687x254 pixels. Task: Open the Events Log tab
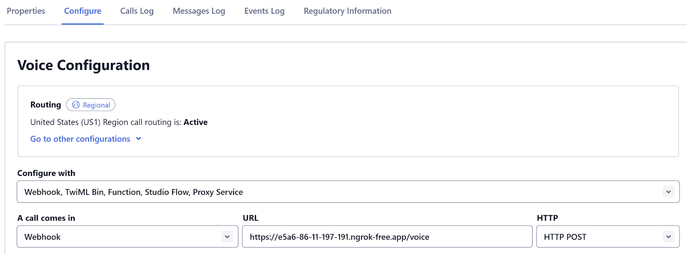pos(264,11)
